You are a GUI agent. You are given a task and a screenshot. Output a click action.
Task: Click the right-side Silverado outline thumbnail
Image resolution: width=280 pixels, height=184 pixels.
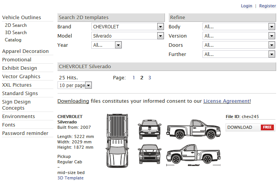(193, 130)
